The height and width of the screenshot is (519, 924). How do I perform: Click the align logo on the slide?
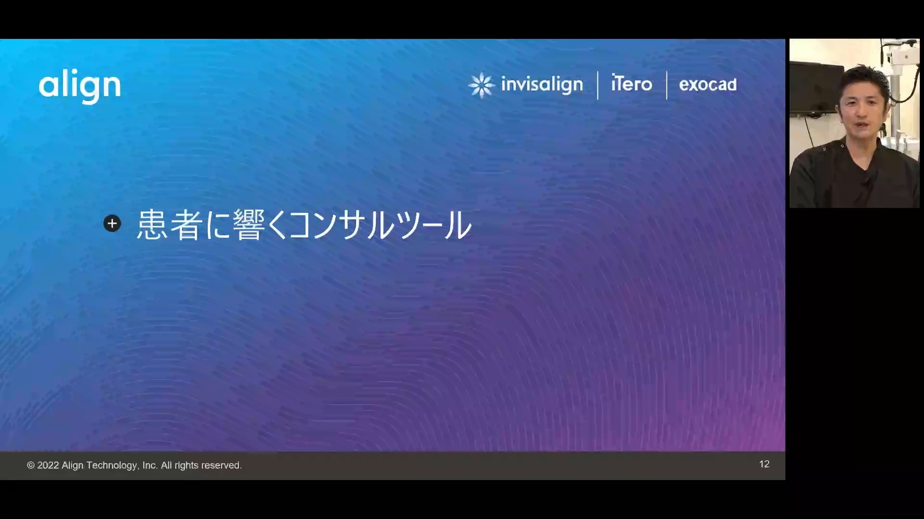80,86
